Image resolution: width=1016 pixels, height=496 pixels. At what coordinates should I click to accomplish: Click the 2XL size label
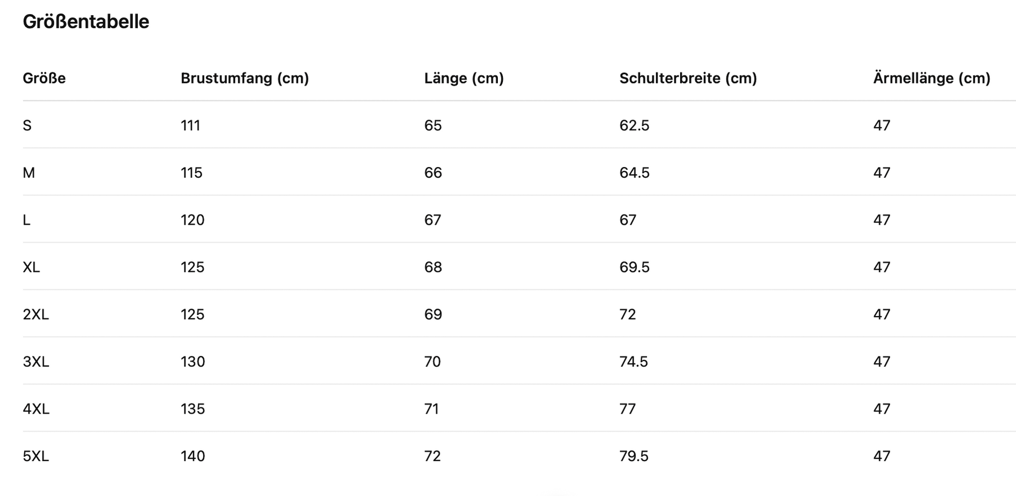click(x=36, y=314)
